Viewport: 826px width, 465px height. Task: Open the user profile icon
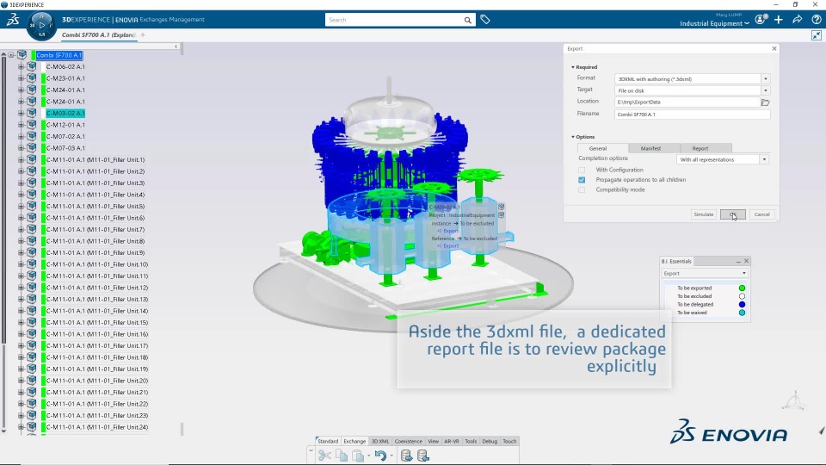click(760, 20)
